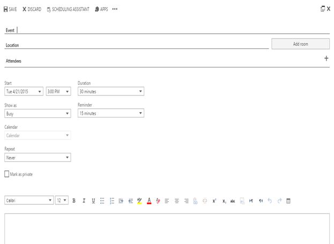Open the Repeat dropdown set to Never
Screen dimensions: 334x244
point(38,158)
